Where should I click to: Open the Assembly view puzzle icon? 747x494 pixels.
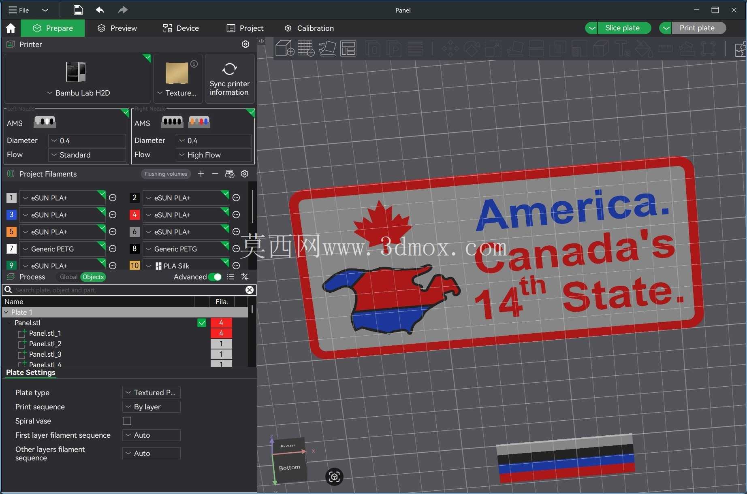tap(740, 49)
